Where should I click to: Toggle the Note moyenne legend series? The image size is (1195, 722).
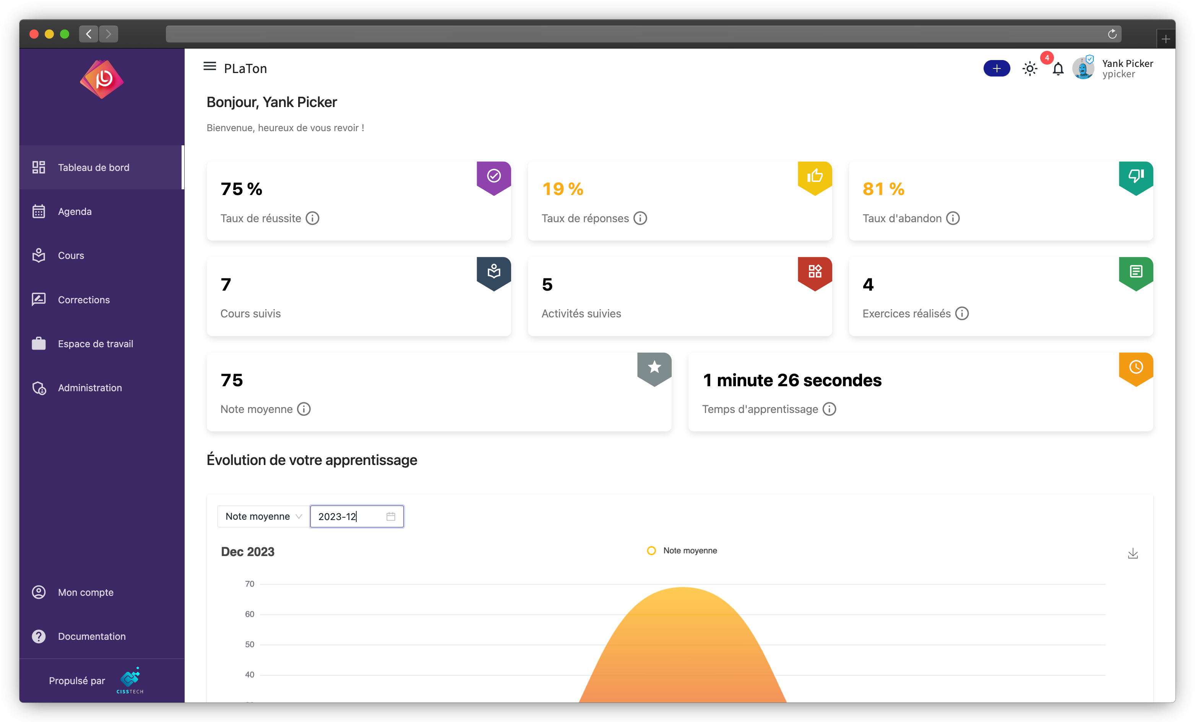[x=682, y=551]
